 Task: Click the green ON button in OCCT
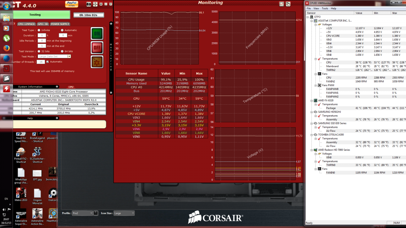[x=97, y=34]
